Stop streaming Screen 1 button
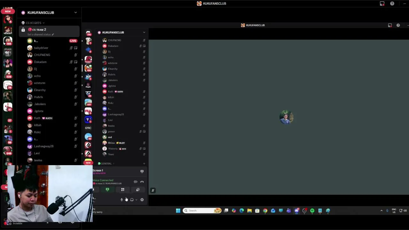The height and width of the screenshot is (230, 409). point(142,171)
